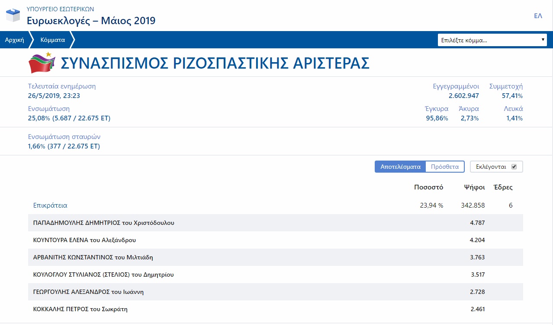Screen dimensions: 553x325
Task: Select candidate row ΚΟΥΛΟΓΛΟΥ ΣΤΥΛΙΑΝΟΣ
Action: [103, 275]
